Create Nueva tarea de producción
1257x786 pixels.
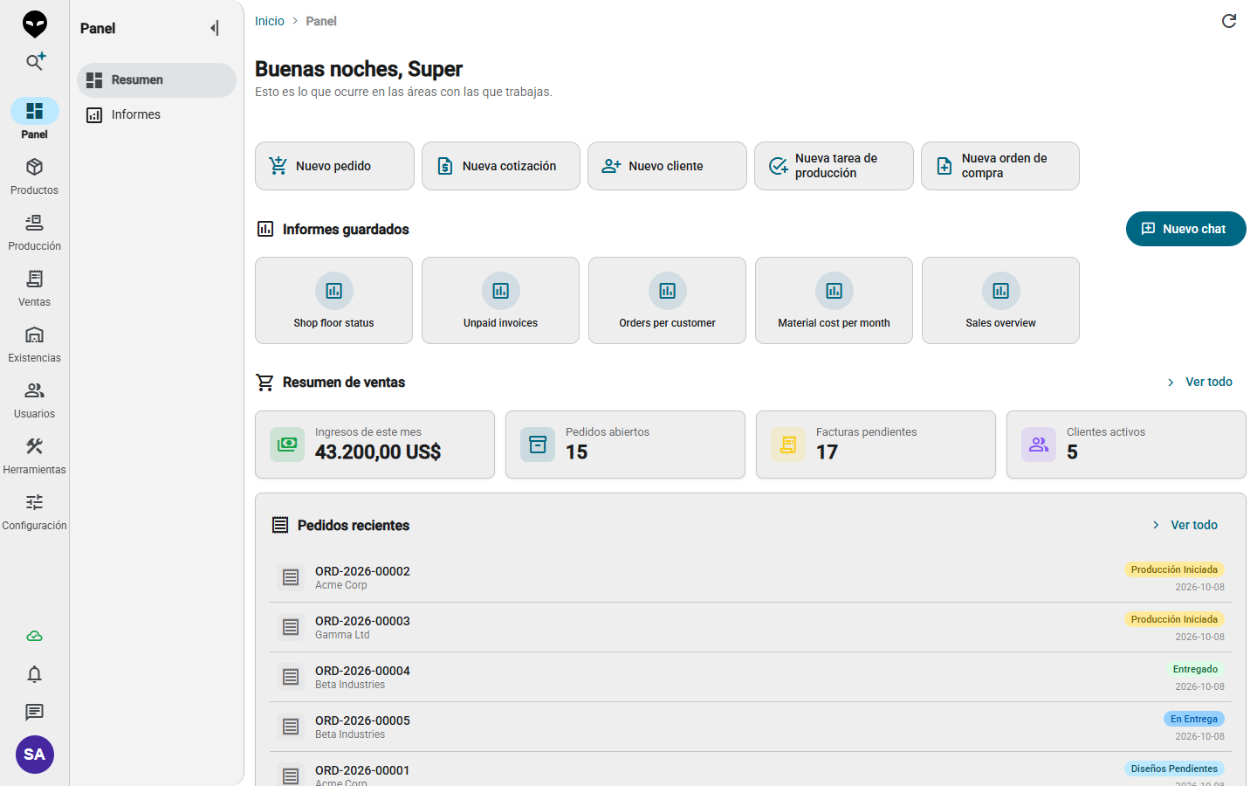tap(834, 166)
